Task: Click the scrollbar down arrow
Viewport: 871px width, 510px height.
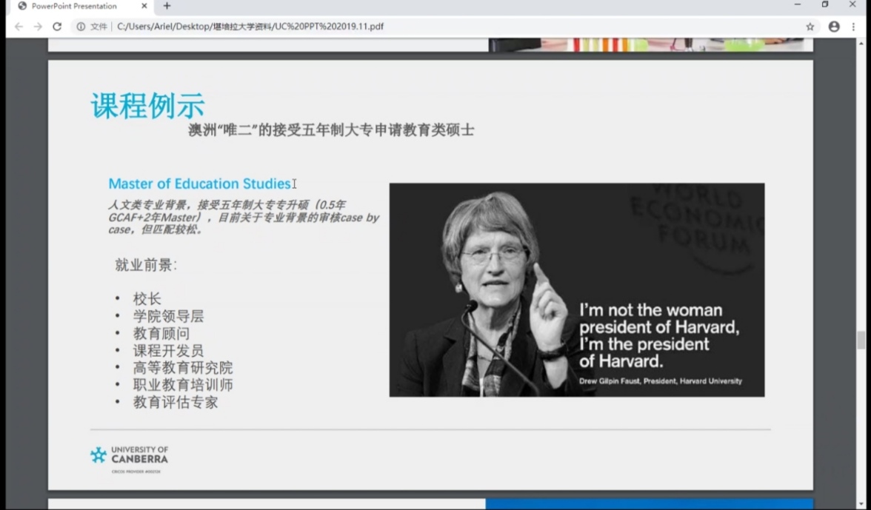Action: [x=861, y=504]
